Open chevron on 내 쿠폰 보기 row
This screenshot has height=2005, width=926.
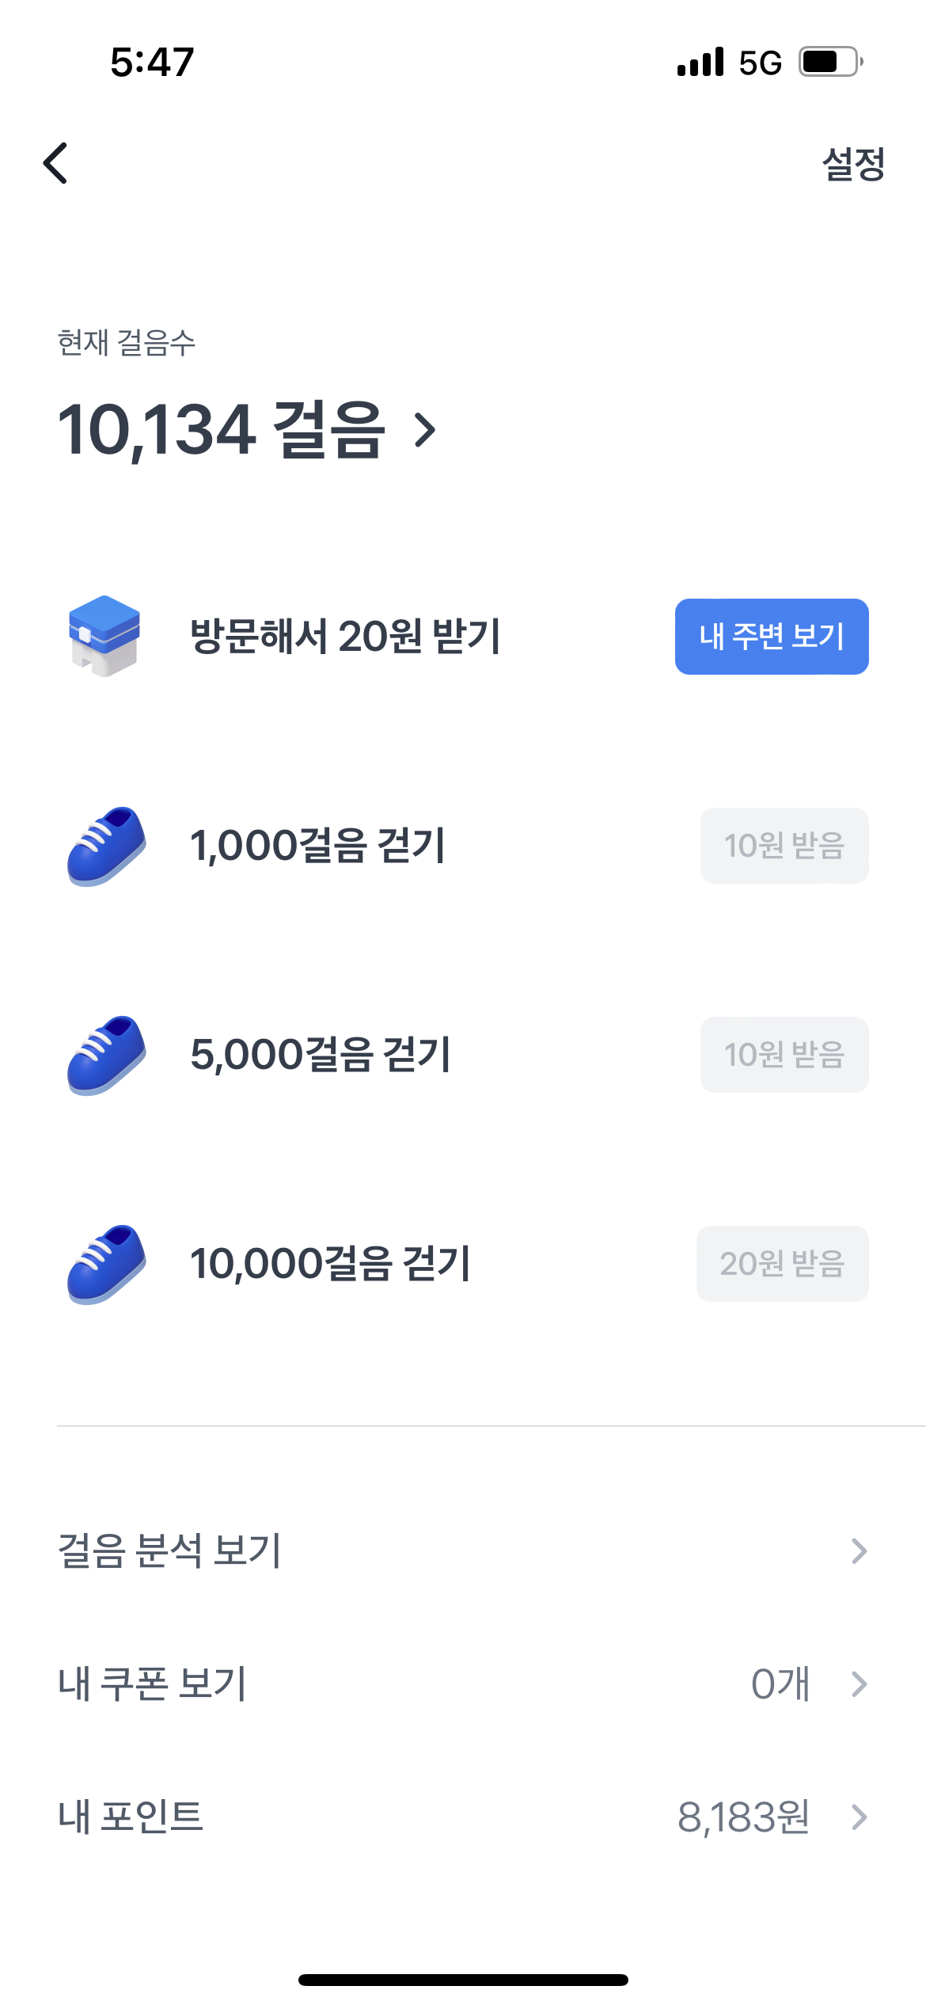tap(859, 1684)
